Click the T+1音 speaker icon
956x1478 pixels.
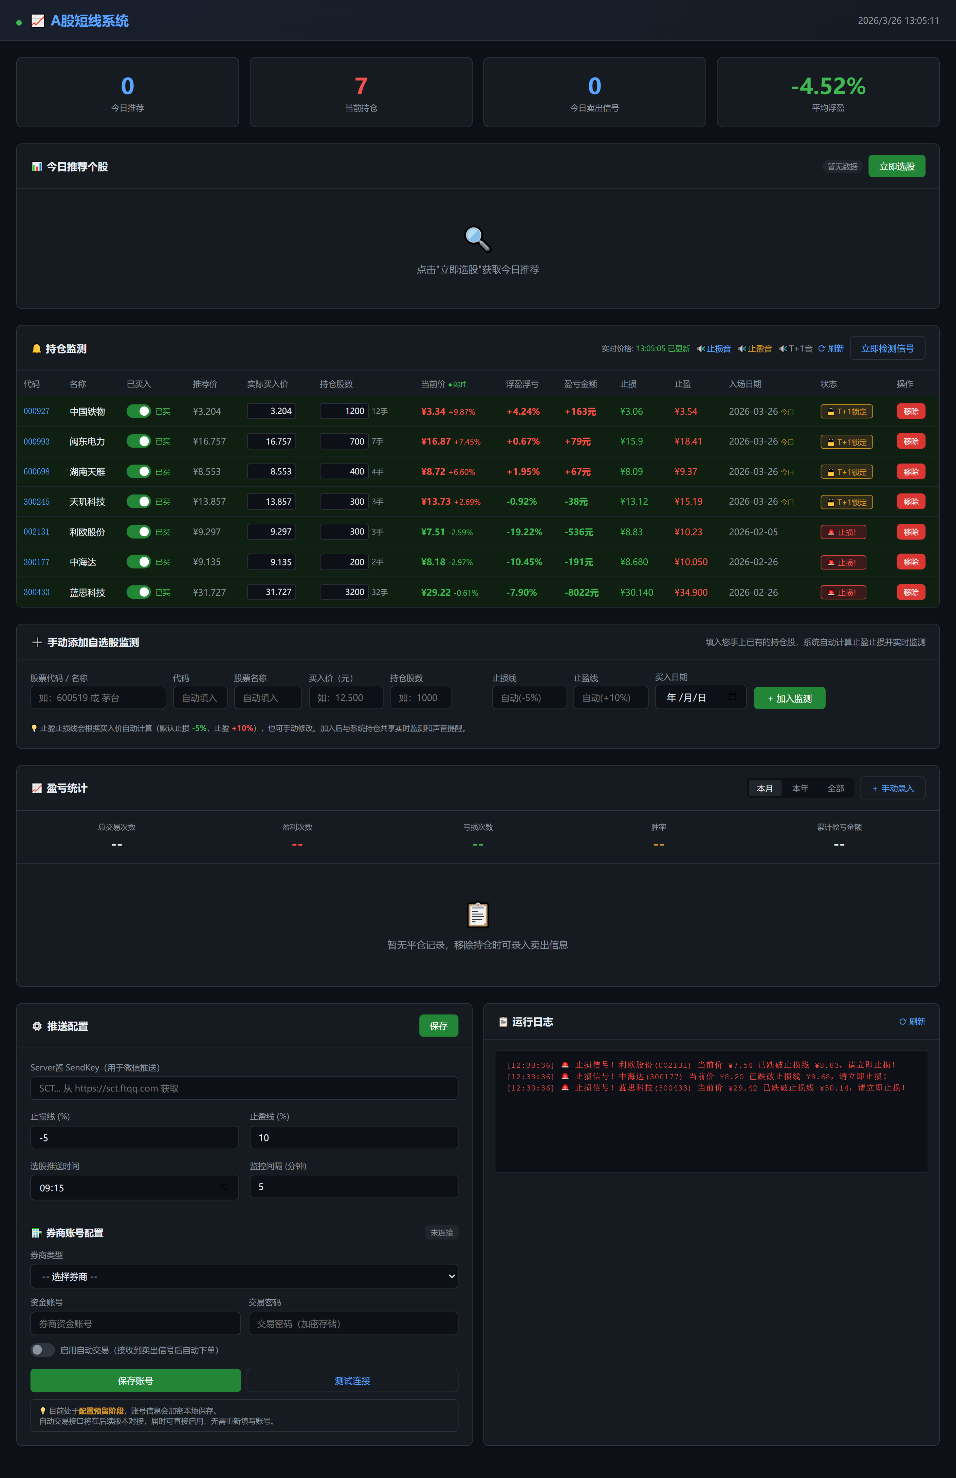point(784,349)
